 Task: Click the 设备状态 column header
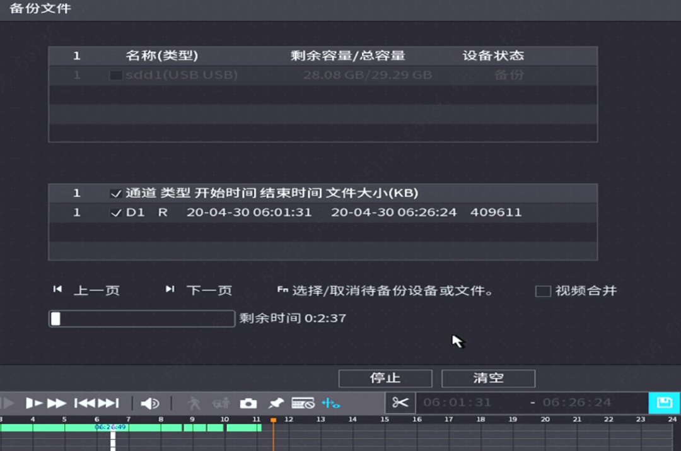tap(493, 56)
